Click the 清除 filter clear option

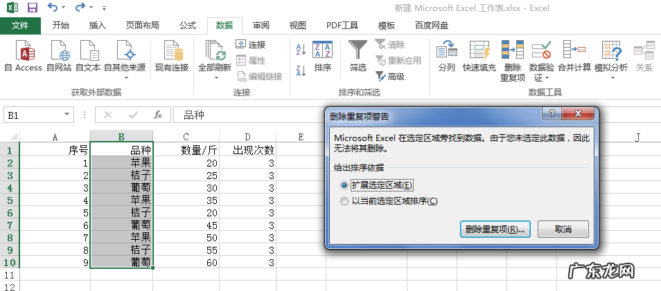point(390,44)
